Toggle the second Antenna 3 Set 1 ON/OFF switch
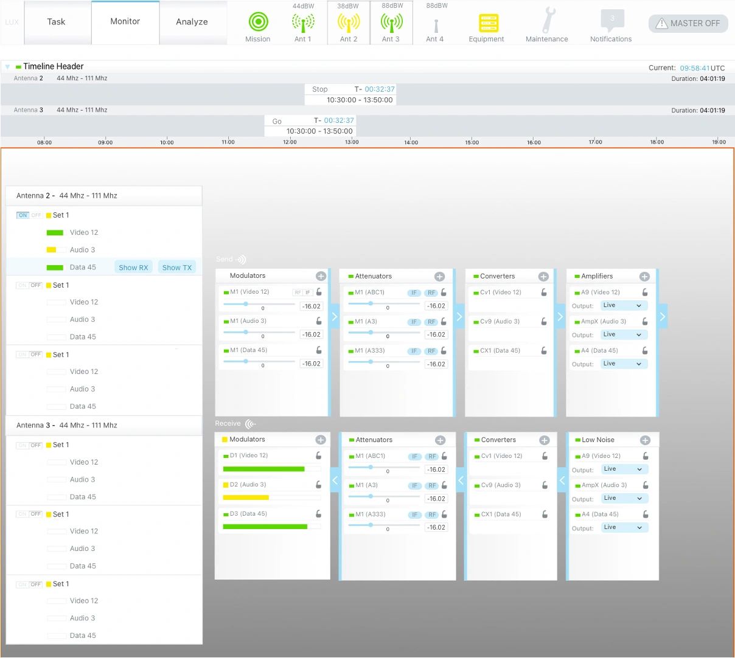 [29, 514]
